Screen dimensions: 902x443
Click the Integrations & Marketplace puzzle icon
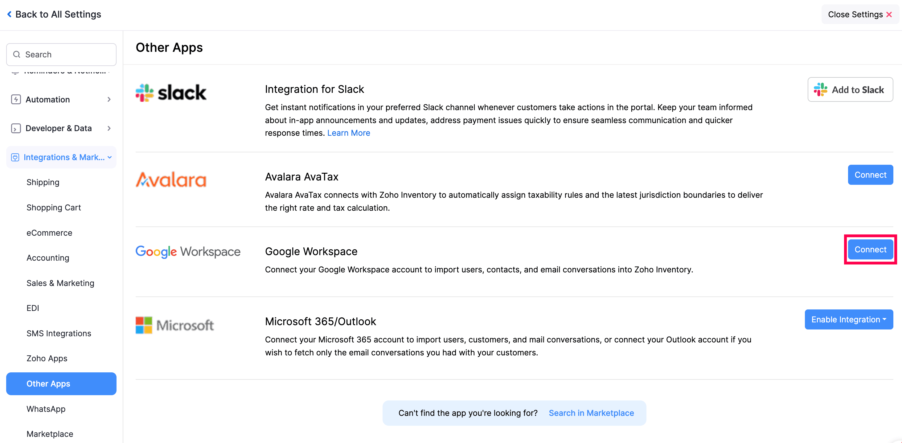coord(15,157)
